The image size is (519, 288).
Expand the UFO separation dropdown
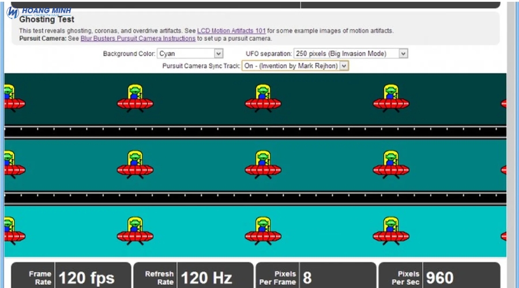click(x=351, y=54)
